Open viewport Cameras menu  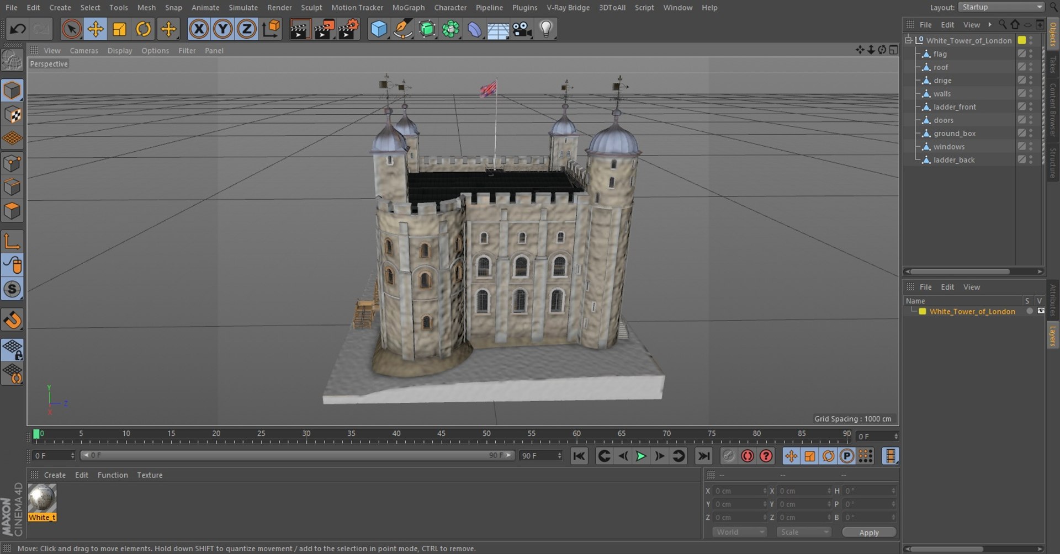(x=84, y=50)
